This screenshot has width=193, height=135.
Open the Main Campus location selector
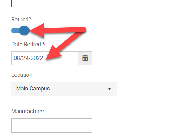[x=64, y=89]
